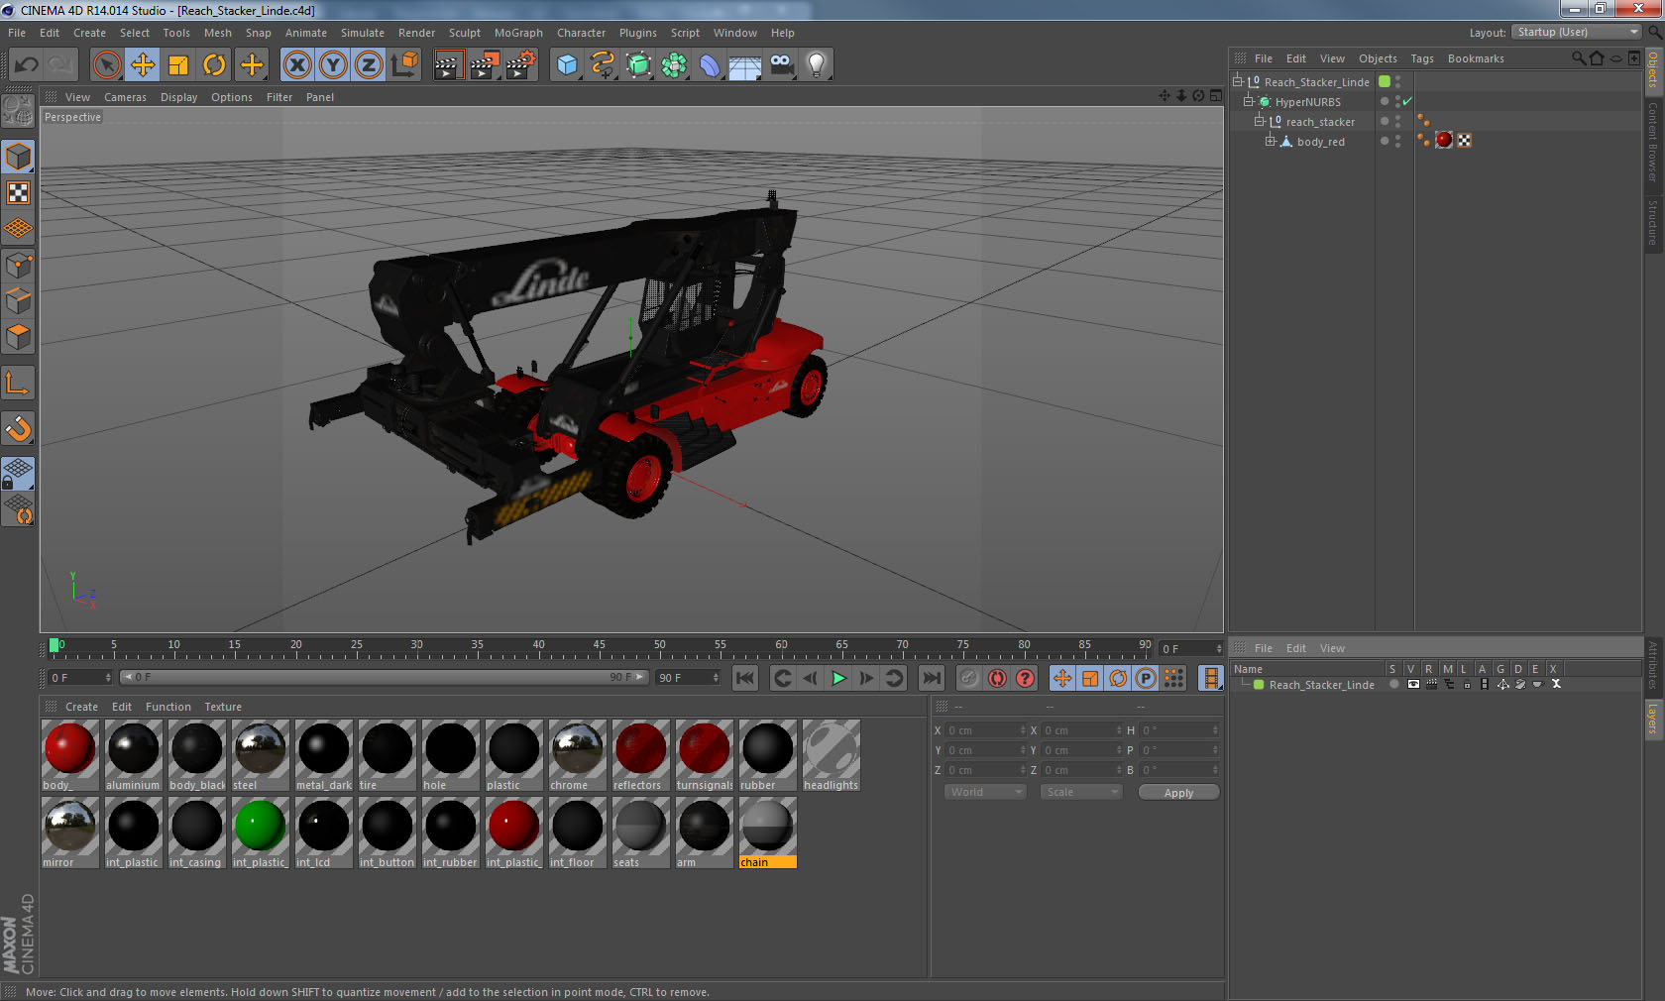
Task: Toggle viewport maximize icon
Action: coord(1216,96)
